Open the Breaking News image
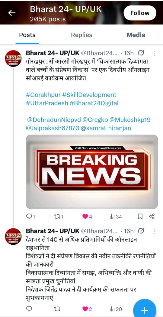This screenshot has width=163, height=317. pyautogui.click(x=92, y=172)
